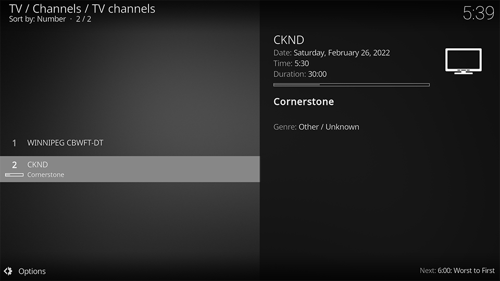The height and width of the screenshot is (281, 500).
Task: Click the 5:39 clock
Action: 478,13
